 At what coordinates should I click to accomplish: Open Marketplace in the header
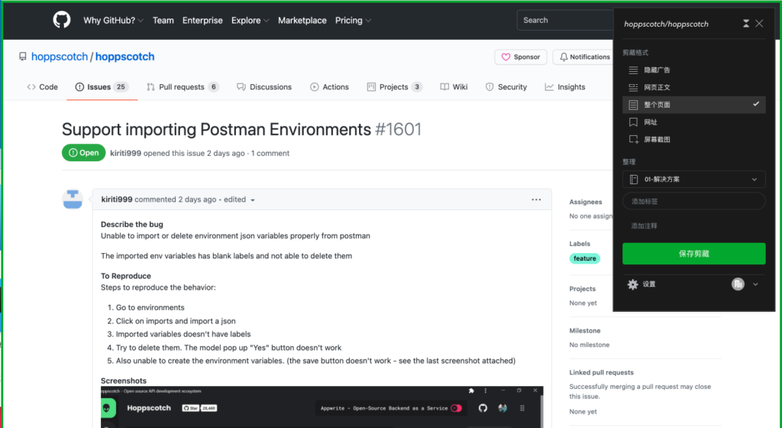click(302, 21)
